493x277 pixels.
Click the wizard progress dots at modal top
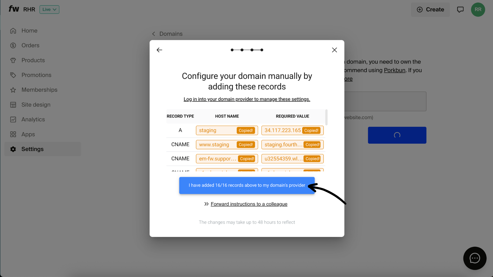point(246,50)
